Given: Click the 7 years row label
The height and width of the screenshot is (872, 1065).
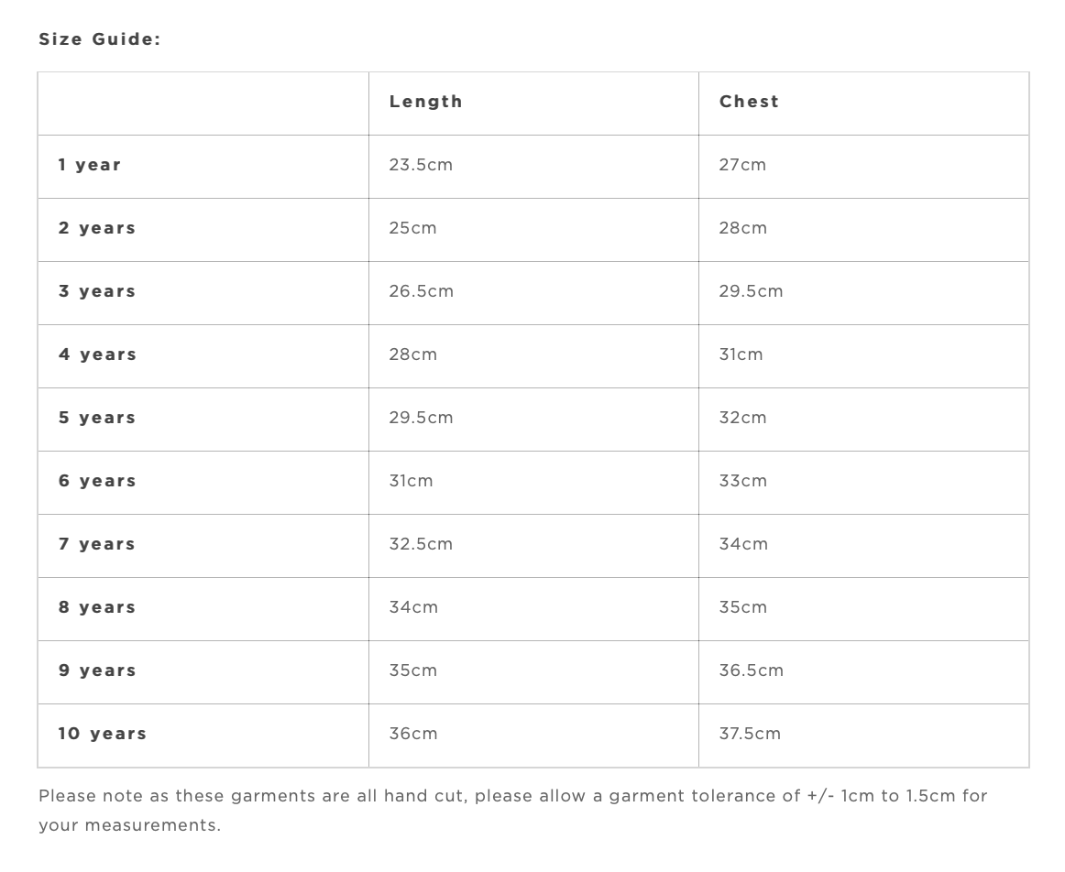Looking at the screenshot, I should point(97,544).
